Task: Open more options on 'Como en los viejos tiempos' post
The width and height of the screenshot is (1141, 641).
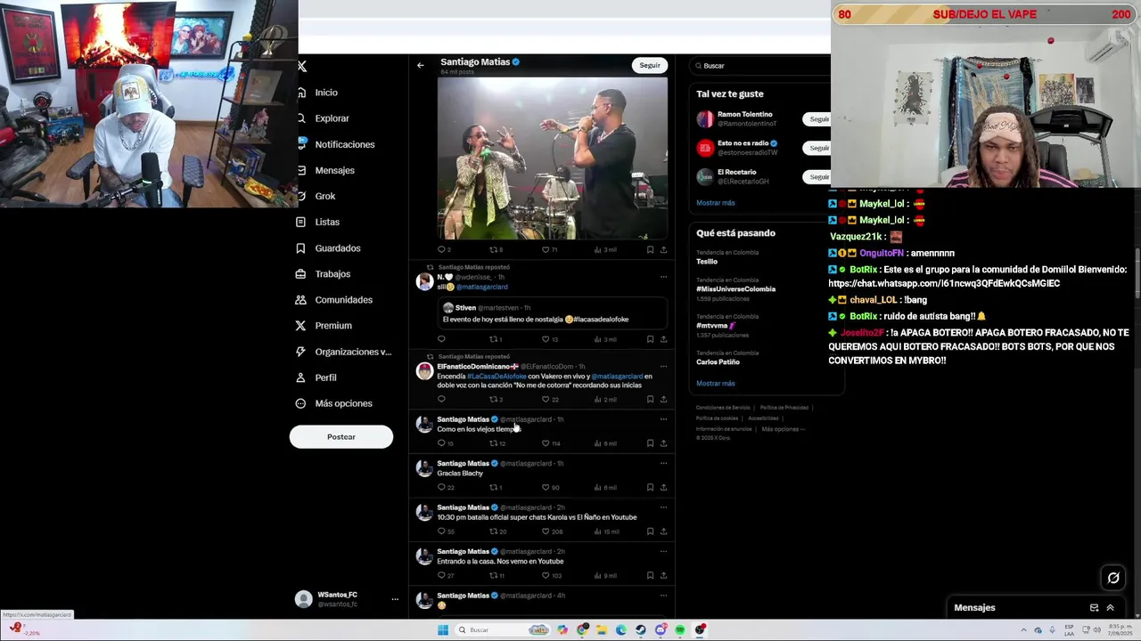Action: (x=663, y=419)
